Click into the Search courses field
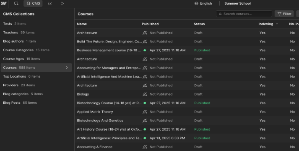The width and height of the screenshot is (299, 151). [244, 14]
